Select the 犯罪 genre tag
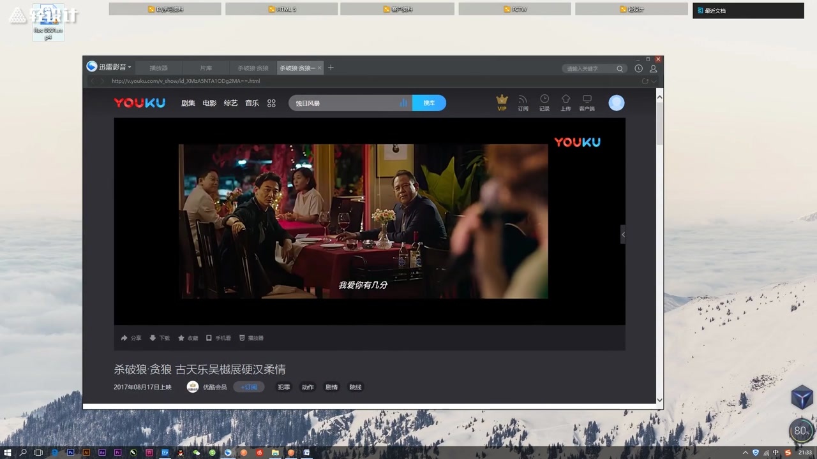 (x=283, y=387)
